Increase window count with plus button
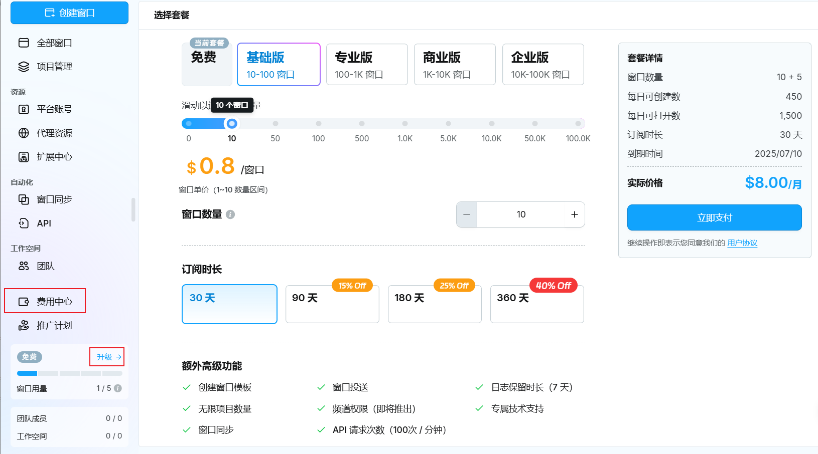818x454 pixels. (574, 214)
